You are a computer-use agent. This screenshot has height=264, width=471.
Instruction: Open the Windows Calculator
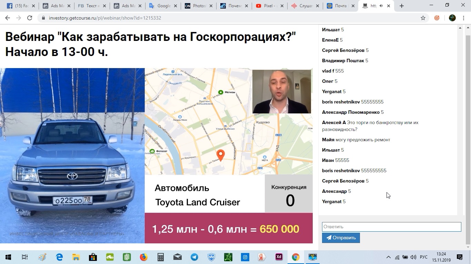coord(160,257)
